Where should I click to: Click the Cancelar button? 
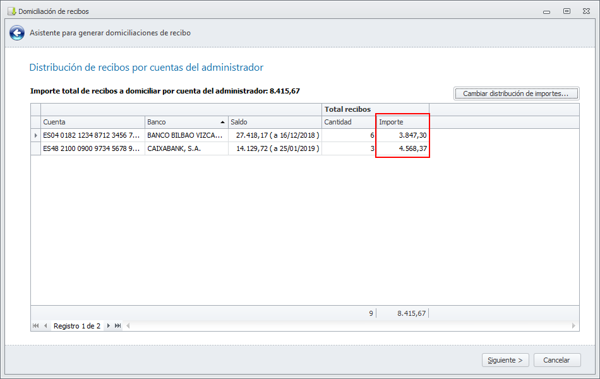point(557,360)
